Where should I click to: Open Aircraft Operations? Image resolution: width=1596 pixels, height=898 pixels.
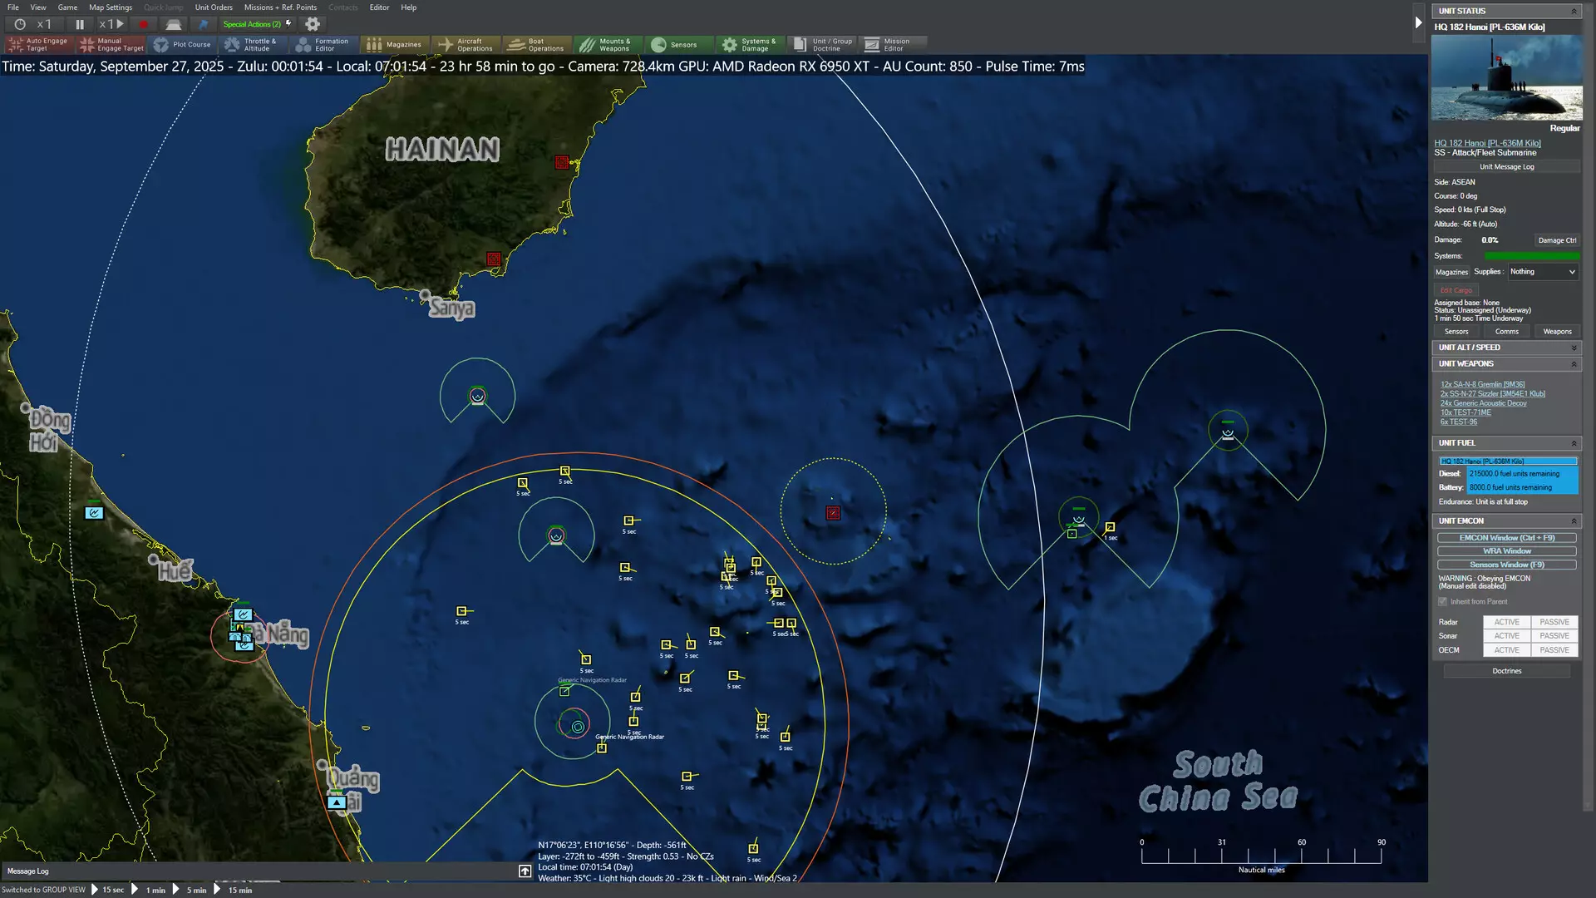click(465, 45)
